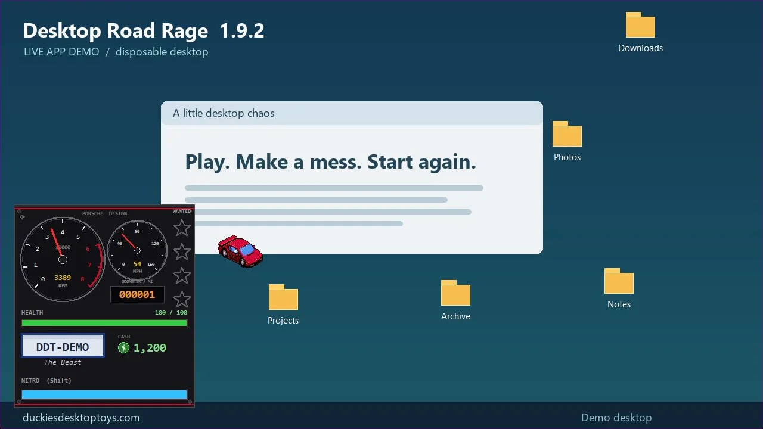Click the 'Desktop Road Rage 1.9.2' title
The width and height of the screenshot is (763, 429).
(x=144, y=30)
